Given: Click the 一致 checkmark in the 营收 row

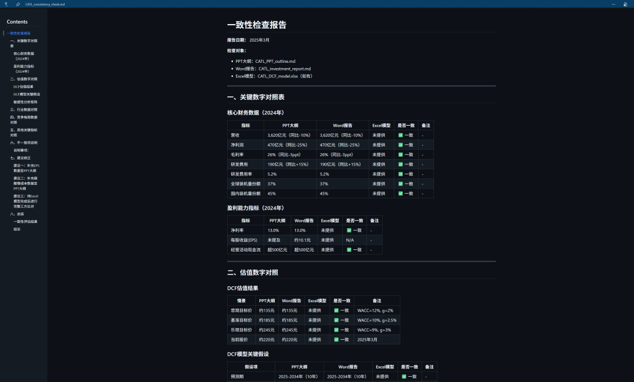Looking at the screenshot, I should pyautogui.click(x=402, y=135).
